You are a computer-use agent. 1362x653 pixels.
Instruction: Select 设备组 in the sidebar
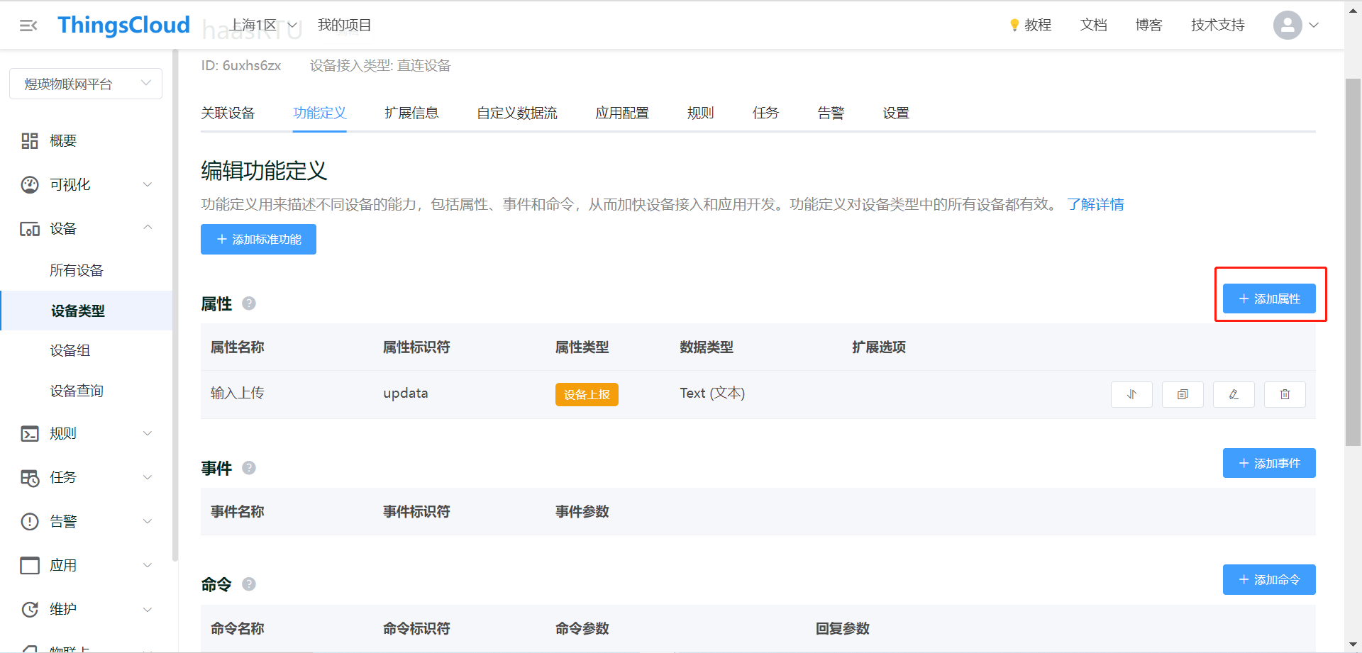(70, 350)
